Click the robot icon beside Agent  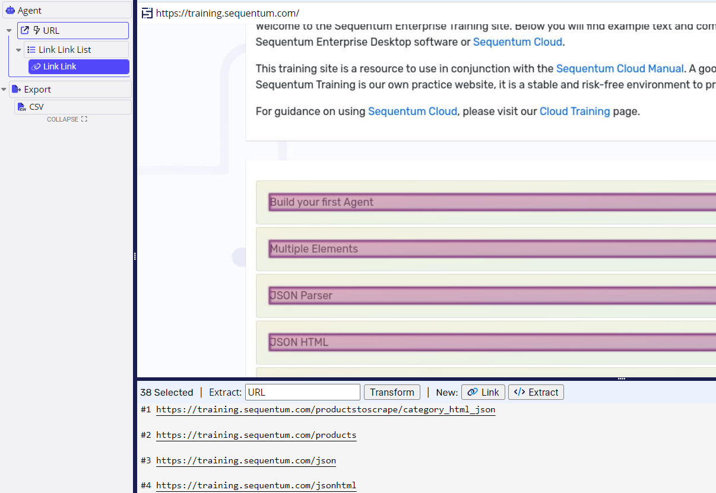[9, 11]
